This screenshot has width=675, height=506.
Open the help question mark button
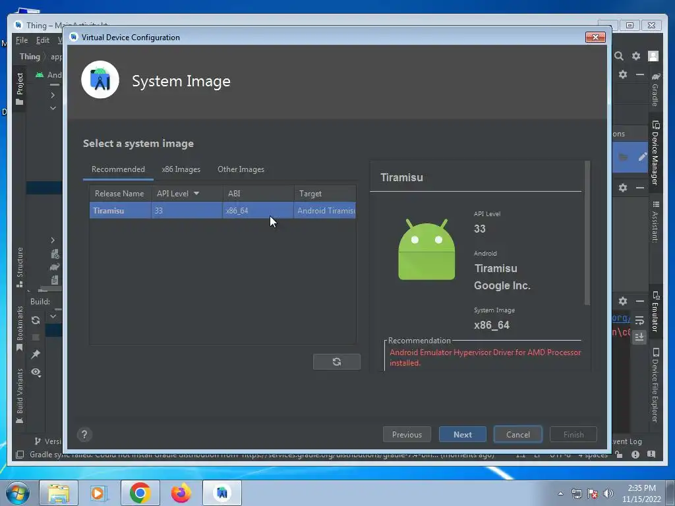[84, 435]
